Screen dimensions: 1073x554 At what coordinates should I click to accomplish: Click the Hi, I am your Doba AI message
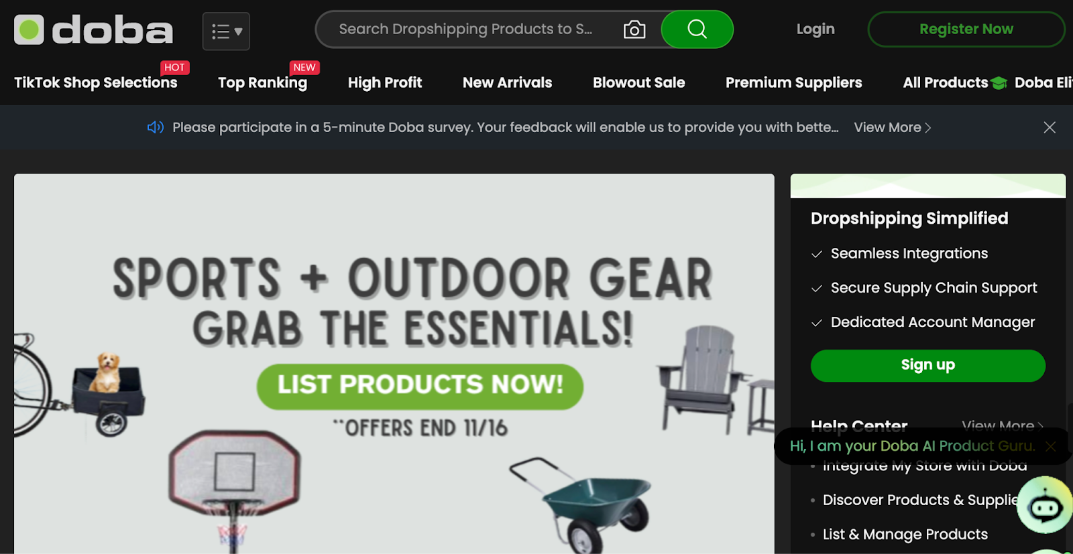pos(912,446)
